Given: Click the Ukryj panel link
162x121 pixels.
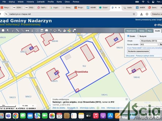Looking at the screenshot, I should pyautogui.click(x=130, y=55).
